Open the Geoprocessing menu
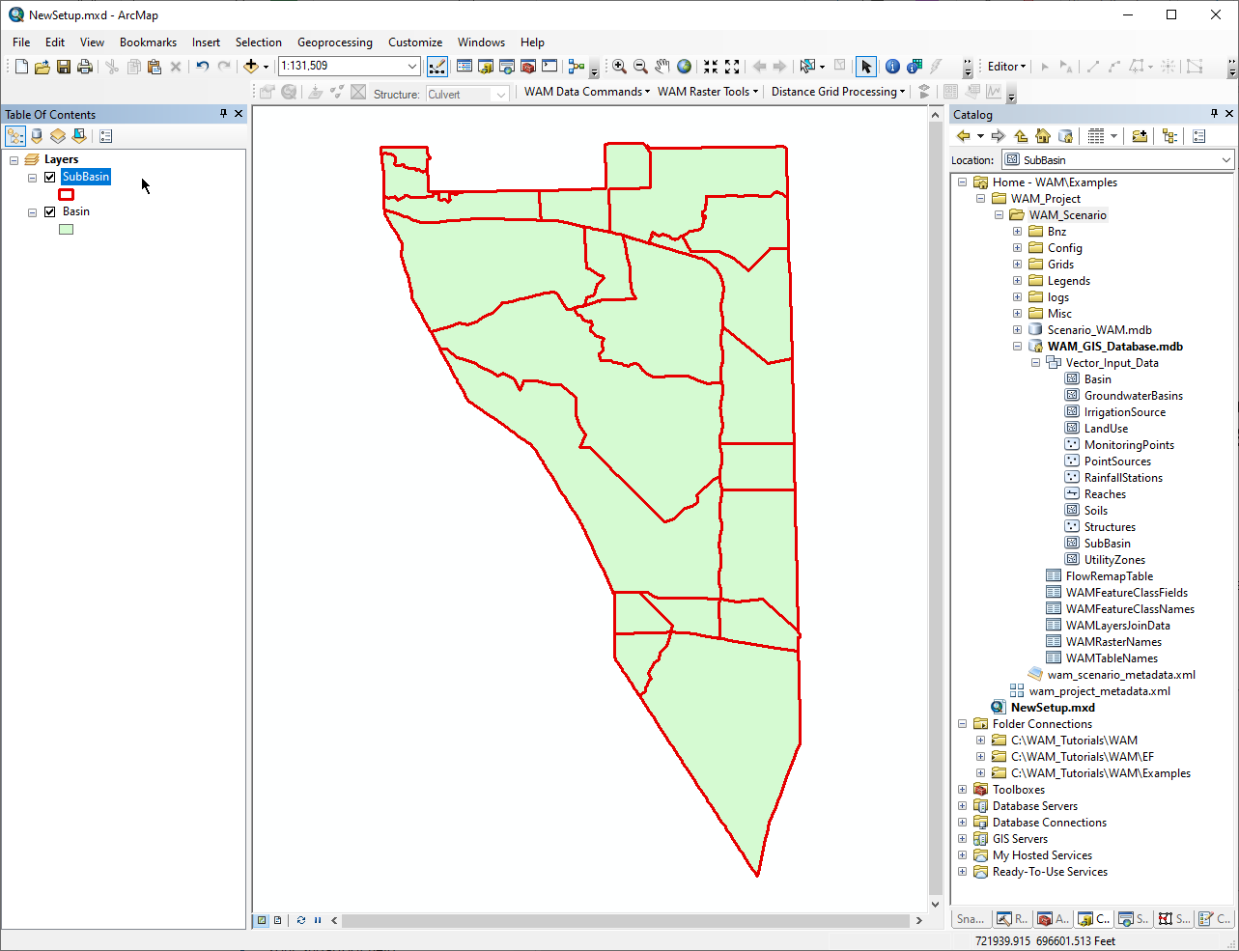The width and height of the screenshot is (1239, 951). (335, 42)
